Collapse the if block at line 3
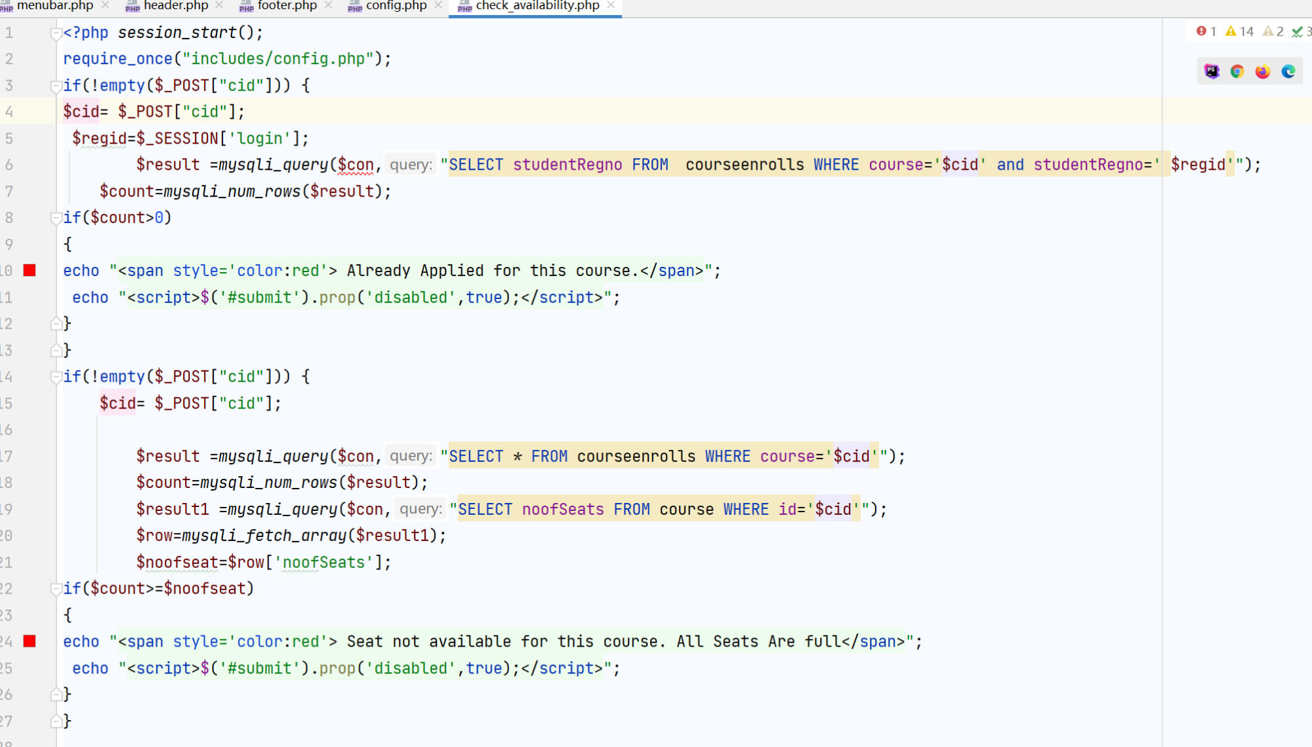The width and height of the screenshot is (1312, 747). click(x=56, y=86)
